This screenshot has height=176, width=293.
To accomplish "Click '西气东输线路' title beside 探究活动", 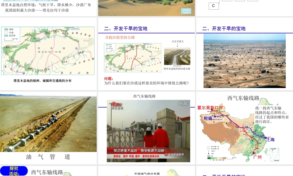I will [47, 172].
